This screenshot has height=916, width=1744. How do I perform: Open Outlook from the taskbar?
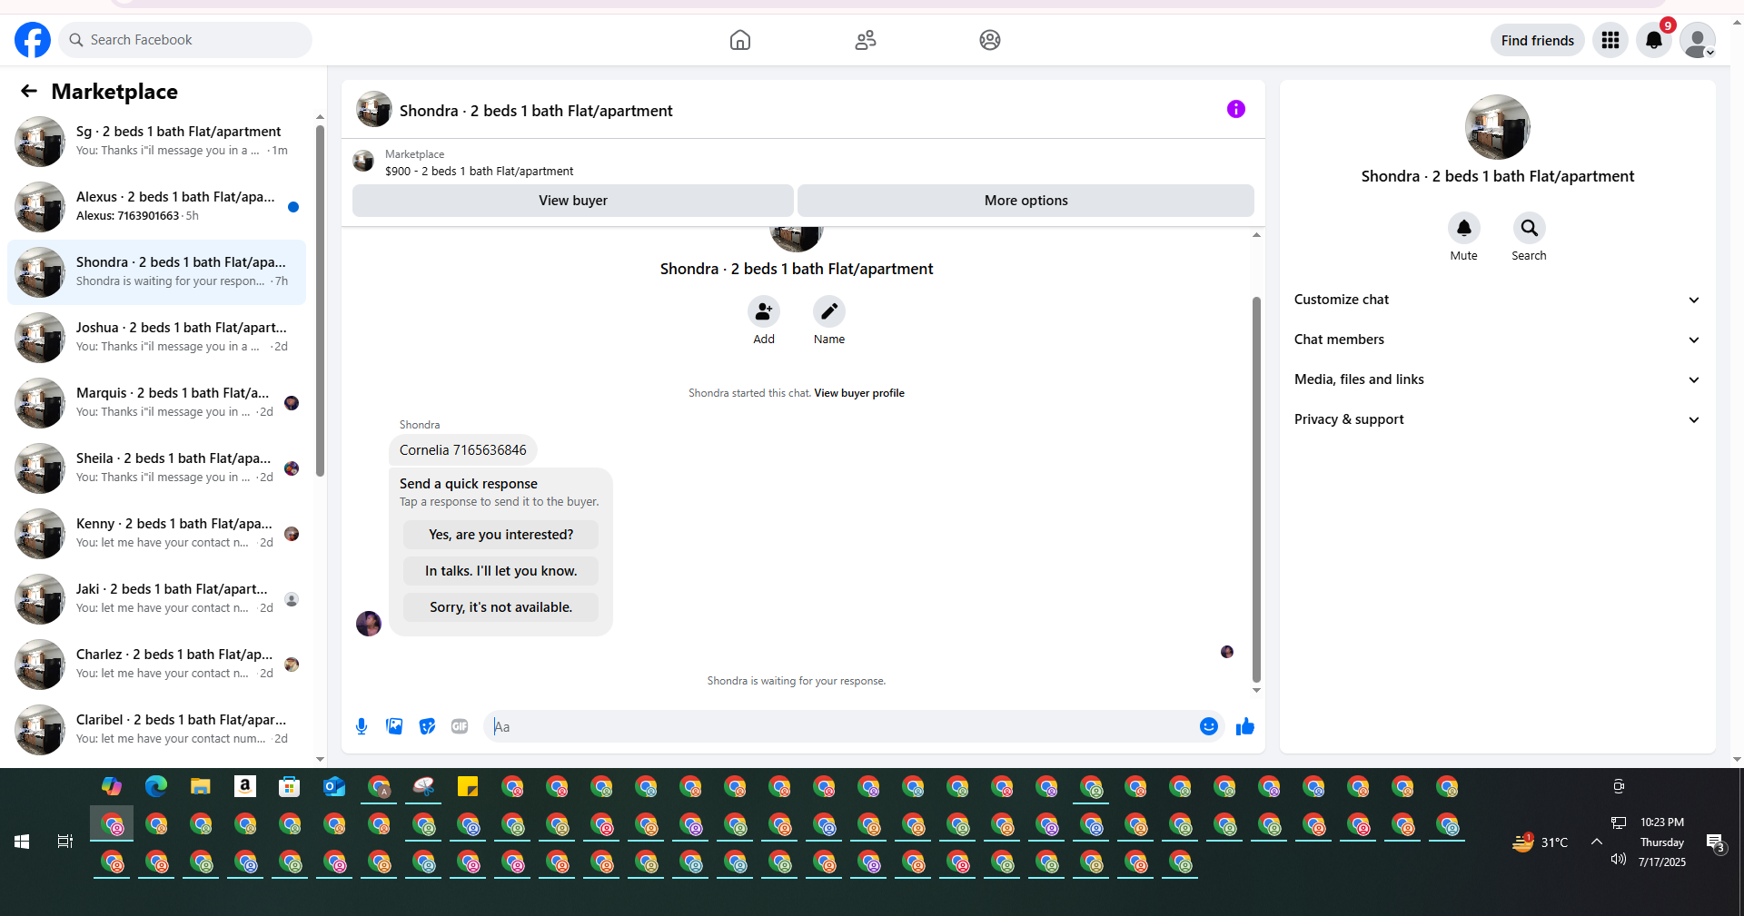tap(334, 786)
